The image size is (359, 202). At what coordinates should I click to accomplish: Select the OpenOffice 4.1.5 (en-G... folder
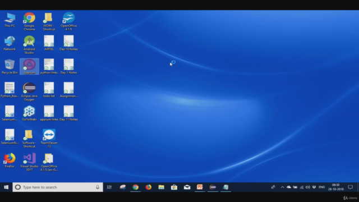click(49, 162)
